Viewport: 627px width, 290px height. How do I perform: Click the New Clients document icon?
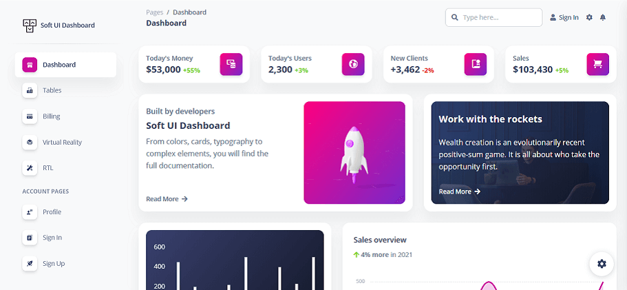point(476,64)
